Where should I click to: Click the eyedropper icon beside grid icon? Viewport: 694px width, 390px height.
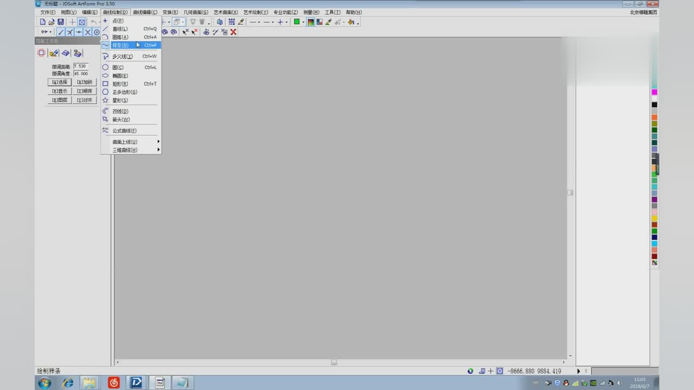click(241, 22)
